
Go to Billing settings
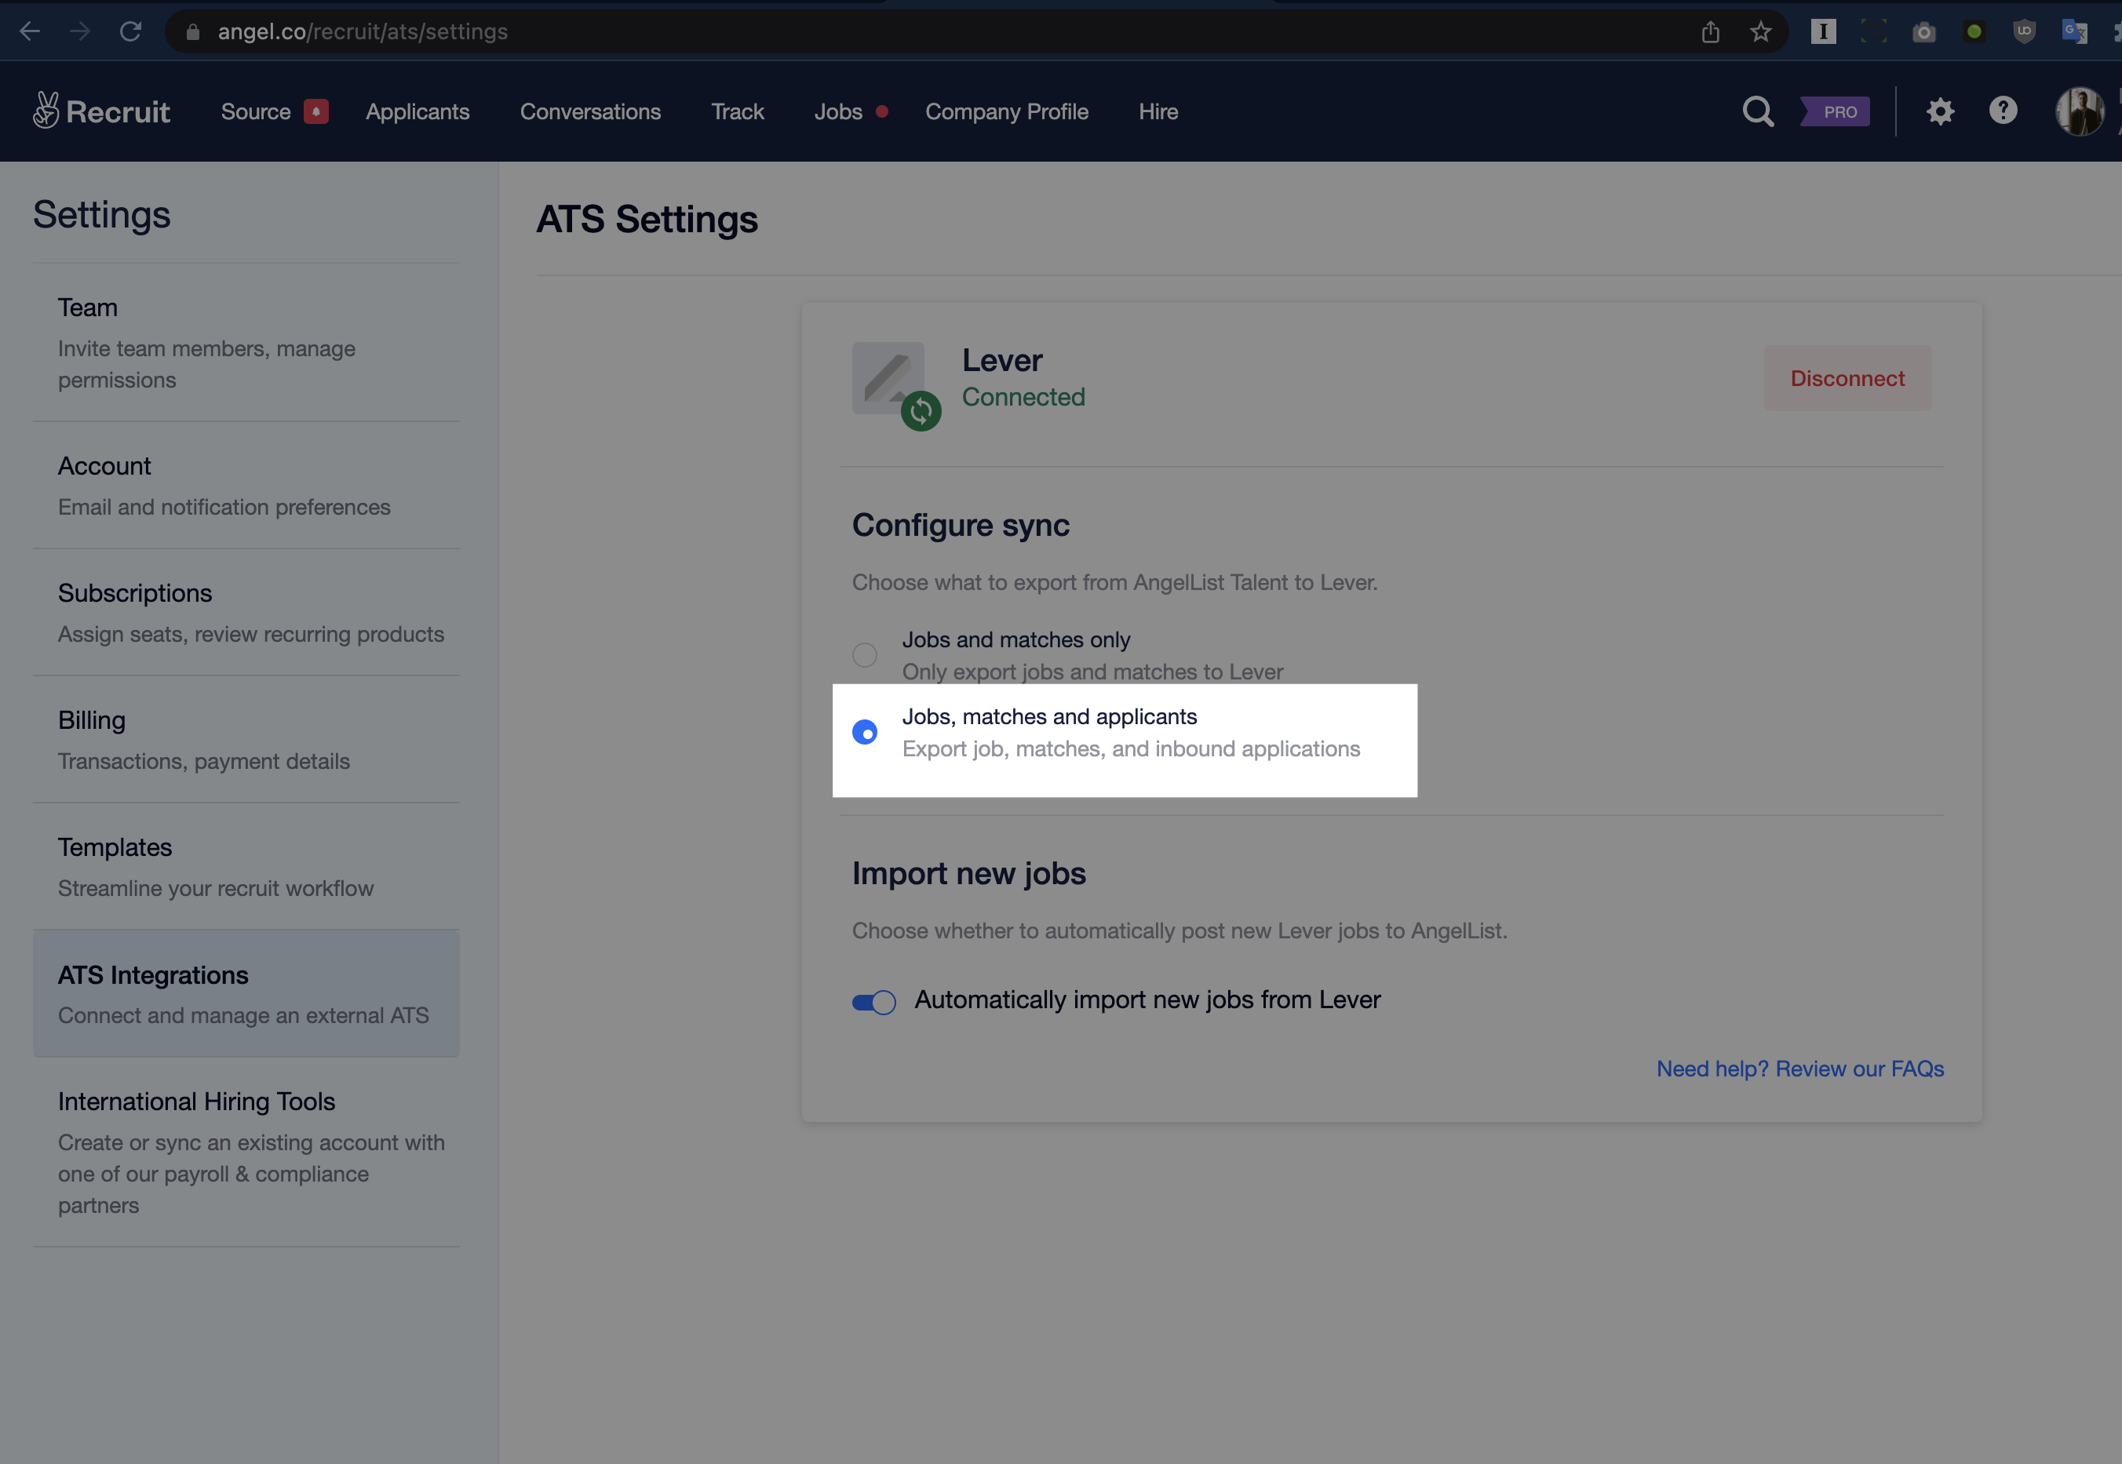pyautogui.click(x=91, y=720)
